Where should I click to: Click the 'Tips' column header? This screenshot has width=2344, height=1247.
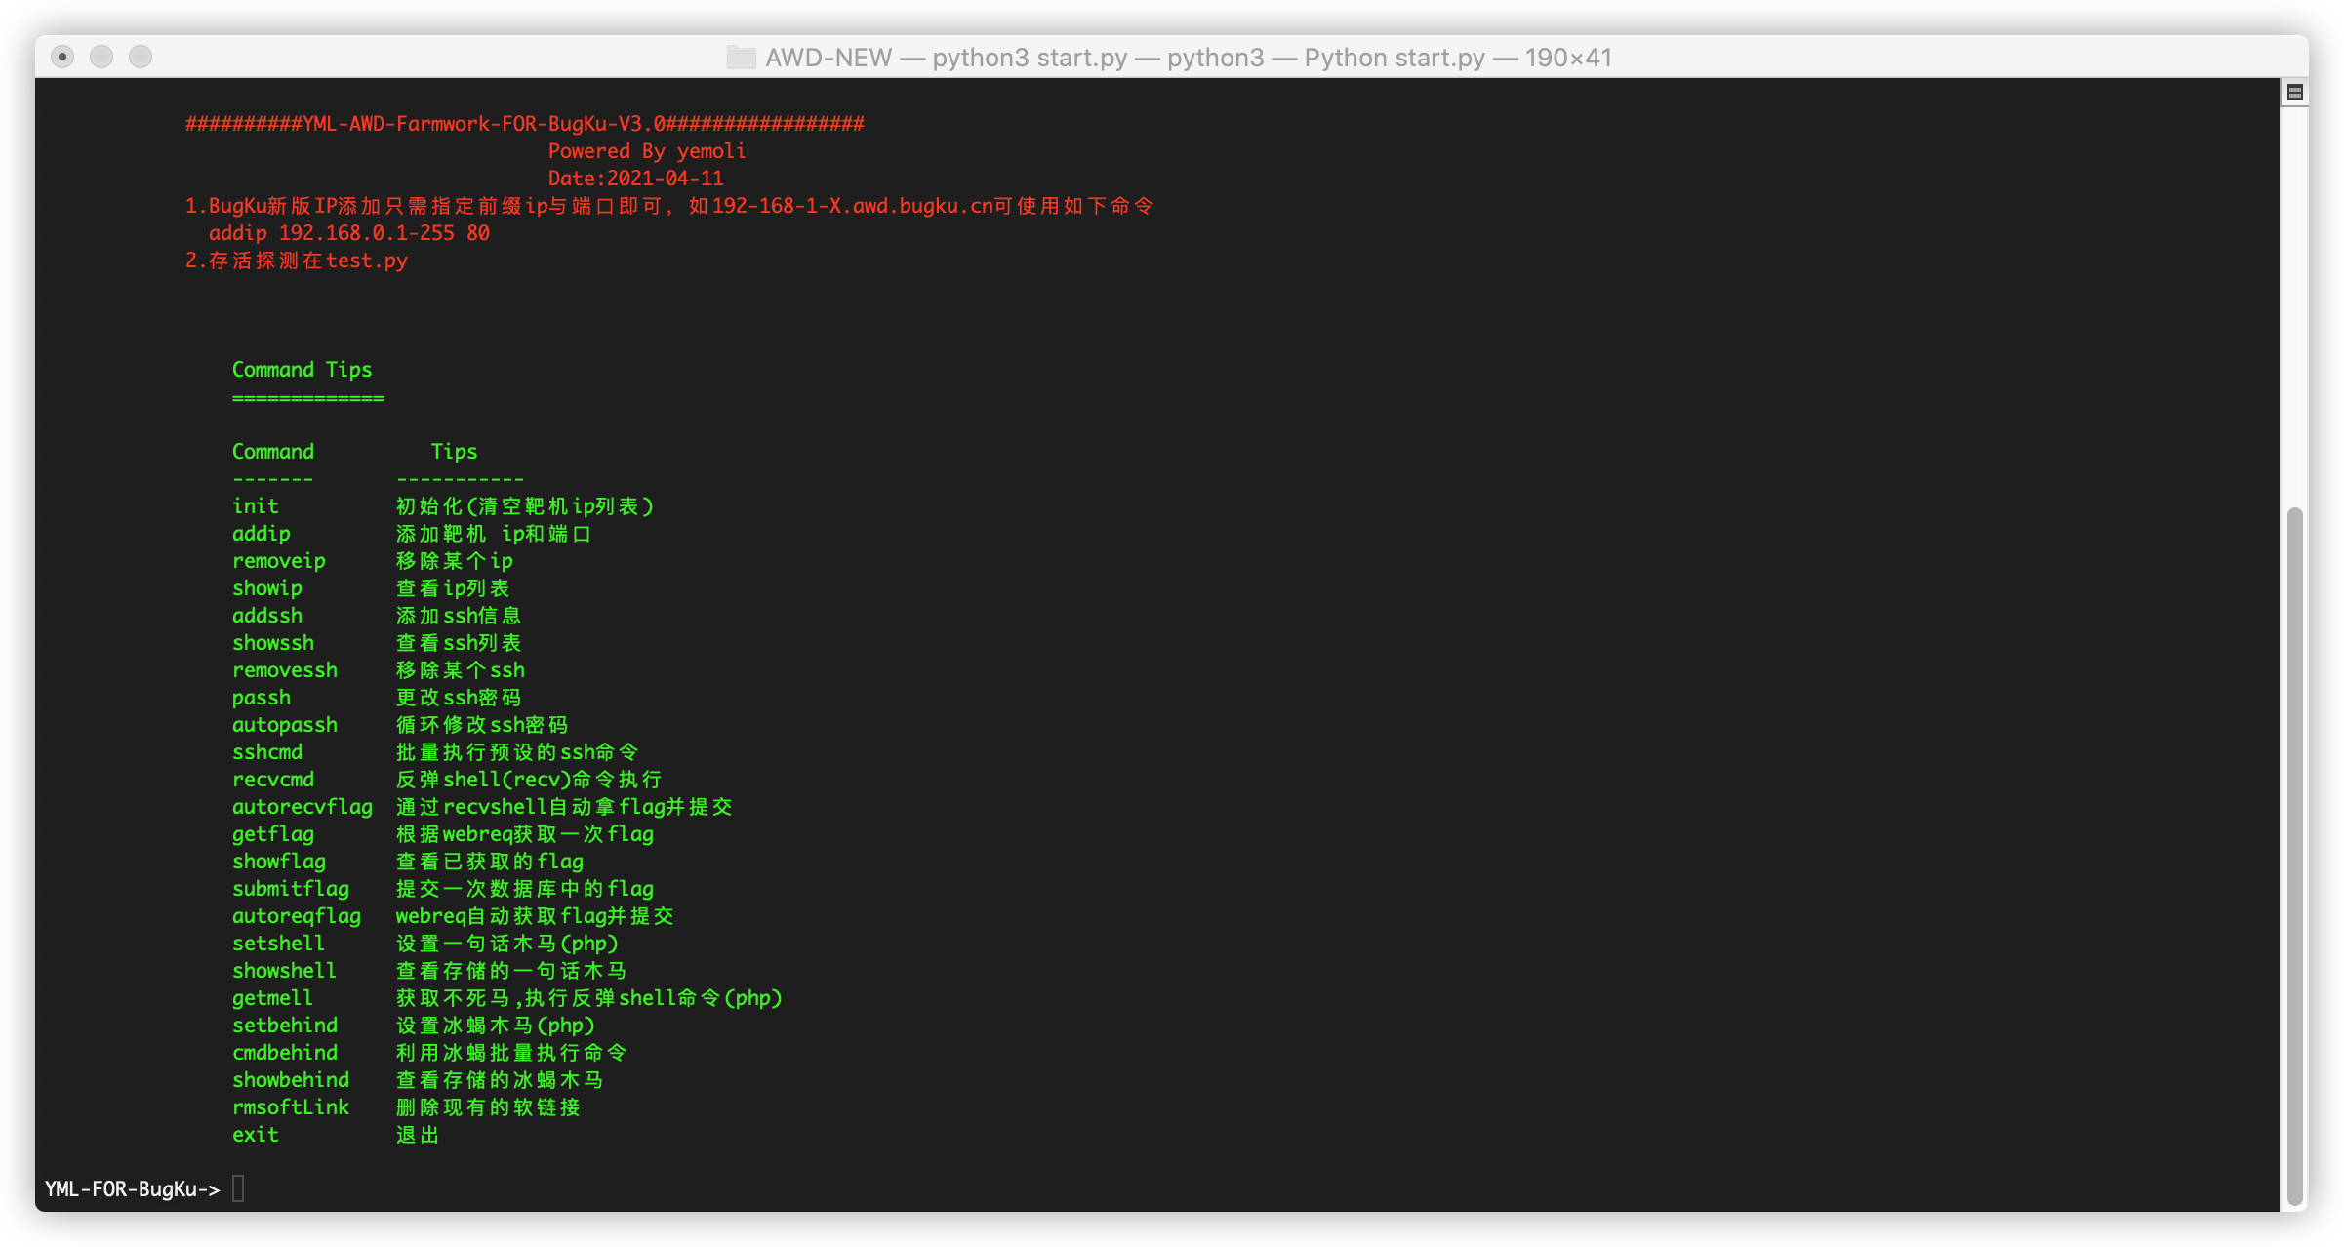pos(455,452)
